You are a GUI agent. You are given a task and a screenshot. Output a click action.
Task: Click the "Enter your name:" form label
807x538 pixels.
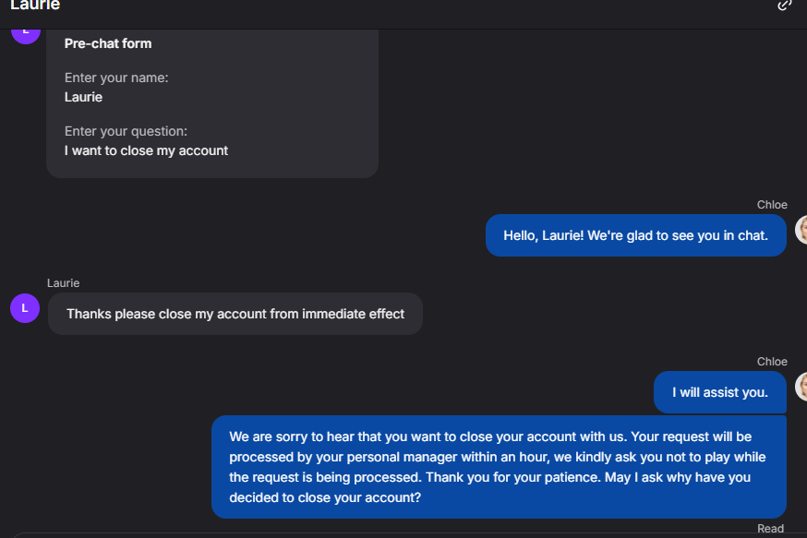pos(116,78)
